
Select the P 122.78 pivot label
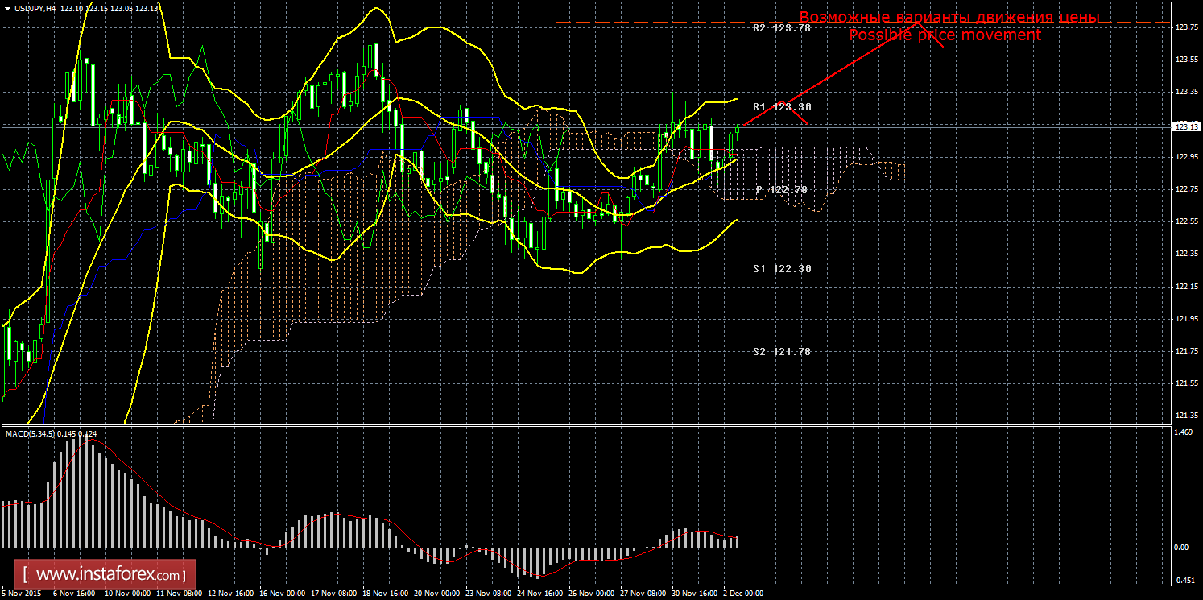click(782, 189)
